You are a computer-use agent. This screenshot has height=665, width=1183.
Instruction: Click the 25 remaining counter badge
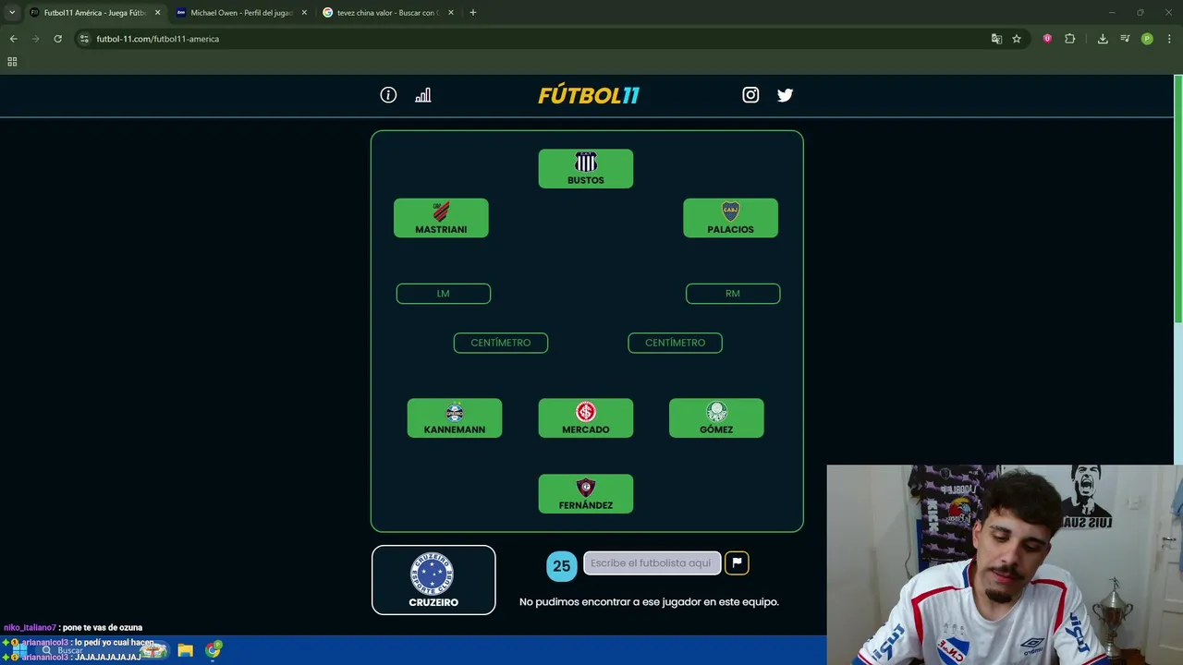(x=562, y=566)
